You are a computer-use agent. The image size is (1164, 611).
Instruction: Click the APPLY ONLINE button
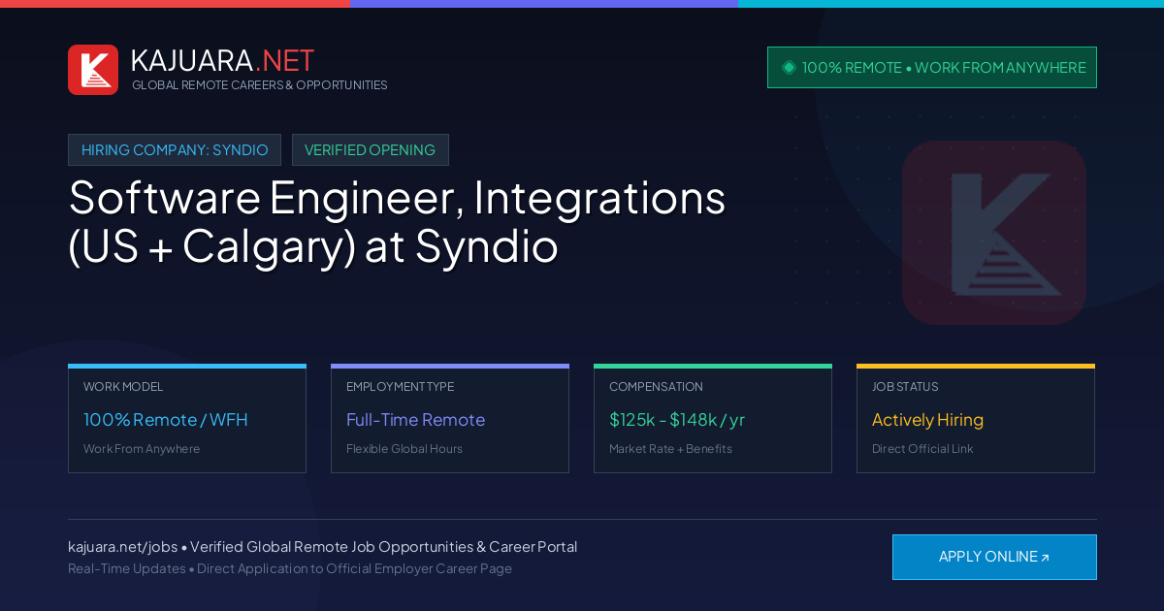click(994, 557)
